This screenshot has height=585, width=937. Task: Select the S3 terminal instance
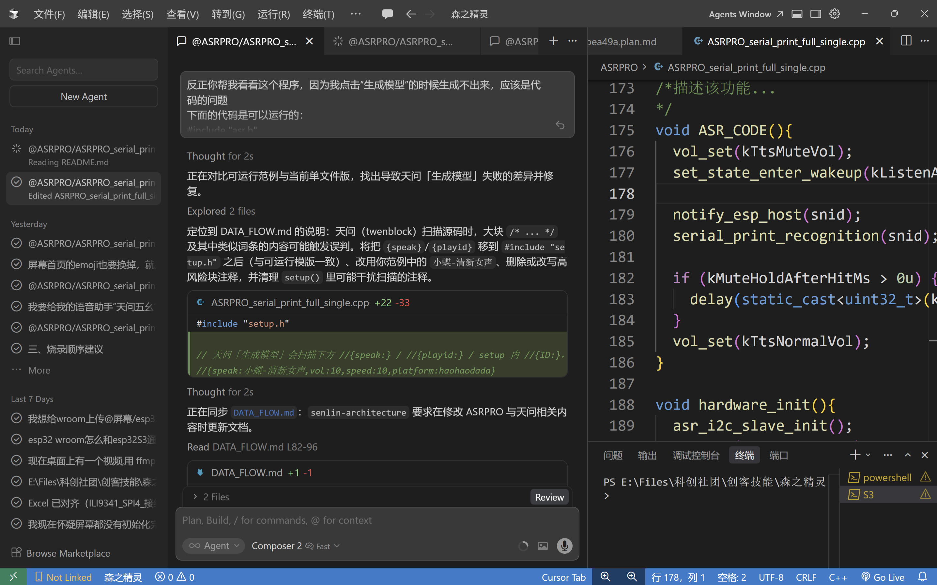(x=888, y=494)
